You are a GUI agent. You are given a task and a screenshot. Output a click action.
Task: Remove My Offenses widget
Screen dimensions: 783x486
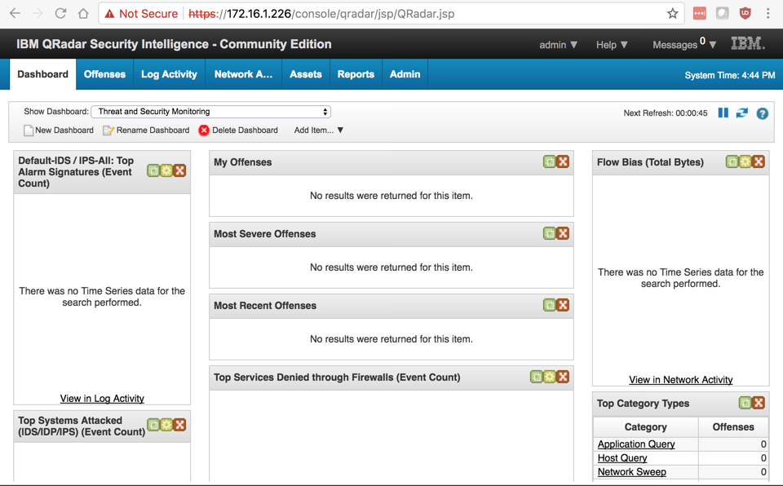pyautogui.click(x=563, y=161)
